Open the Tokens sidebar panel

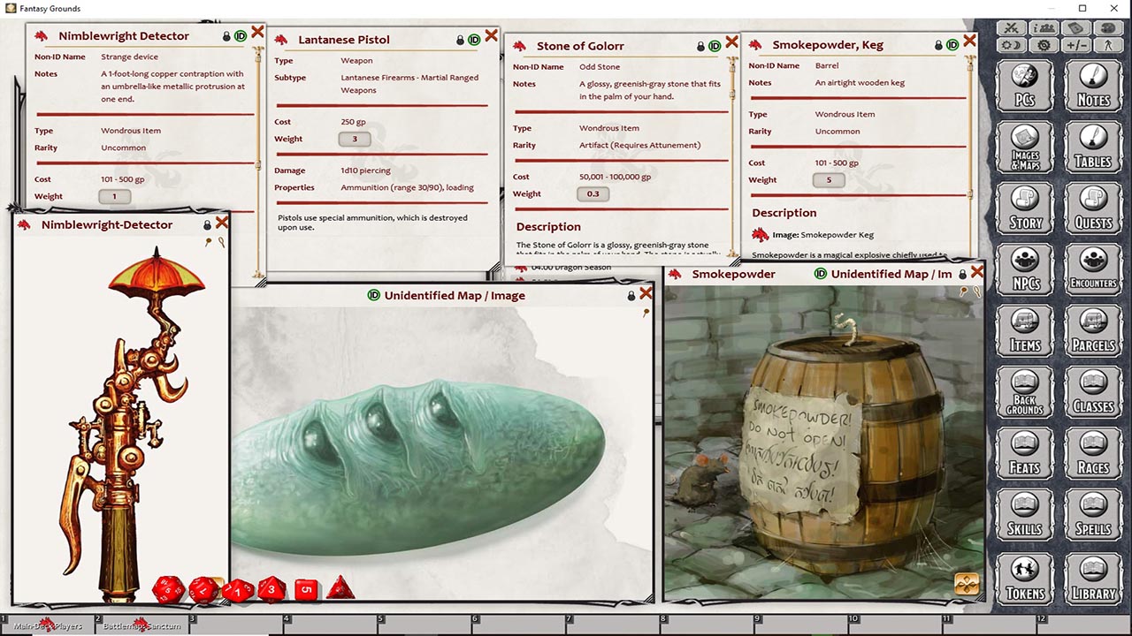click(1024, 579)
